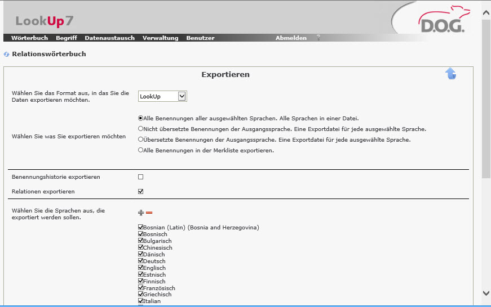Open the Wörterbuch menu
Screen dimensions: 491x307
click(29, 38)
